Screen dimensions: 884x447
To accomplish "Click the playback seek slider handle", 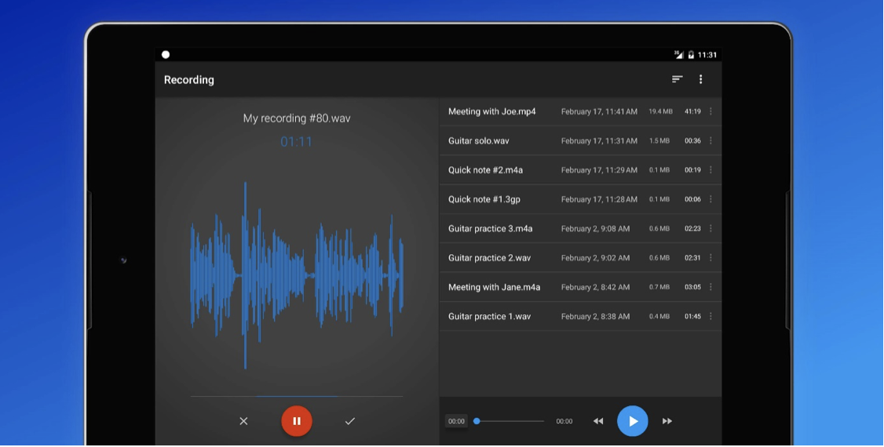I will pyautogui.click(x=477, y=421).
